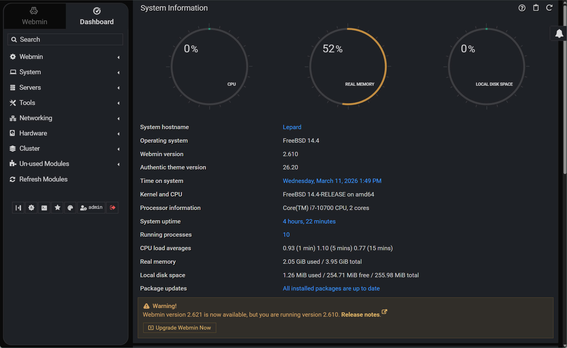Copy system information via clipboard icon
567x348 pixels.
coord(536,8)
